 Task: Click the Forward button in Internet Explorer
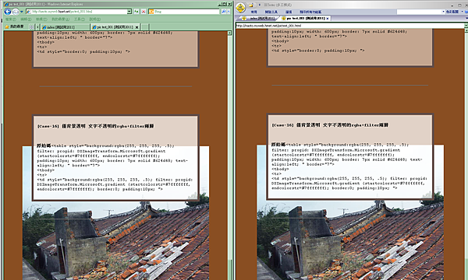coord(16,12)
